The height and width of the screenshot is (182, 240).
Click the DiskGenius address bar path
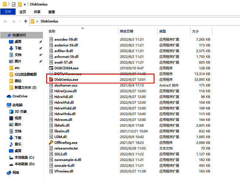click(x=49, y=21)
